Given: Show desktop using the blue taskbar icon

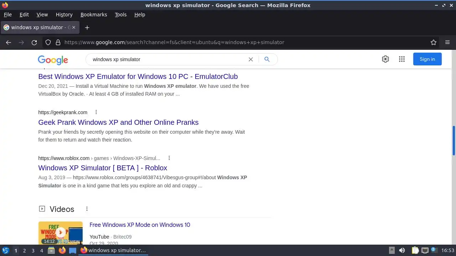Looking at the screenshot, I should click(x=73, y=250).
